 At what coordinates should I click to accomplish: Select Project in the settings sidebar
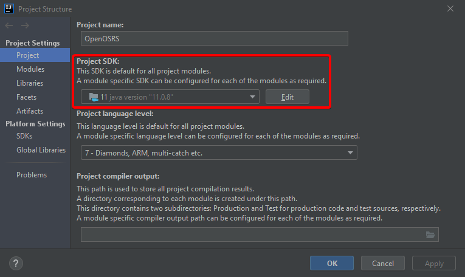pyautogui.click(x=28, y=55)
